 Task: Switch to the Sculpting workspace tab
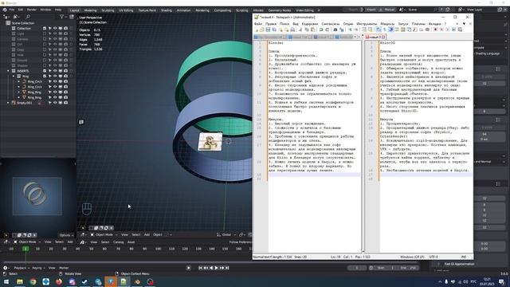point(108,10)
